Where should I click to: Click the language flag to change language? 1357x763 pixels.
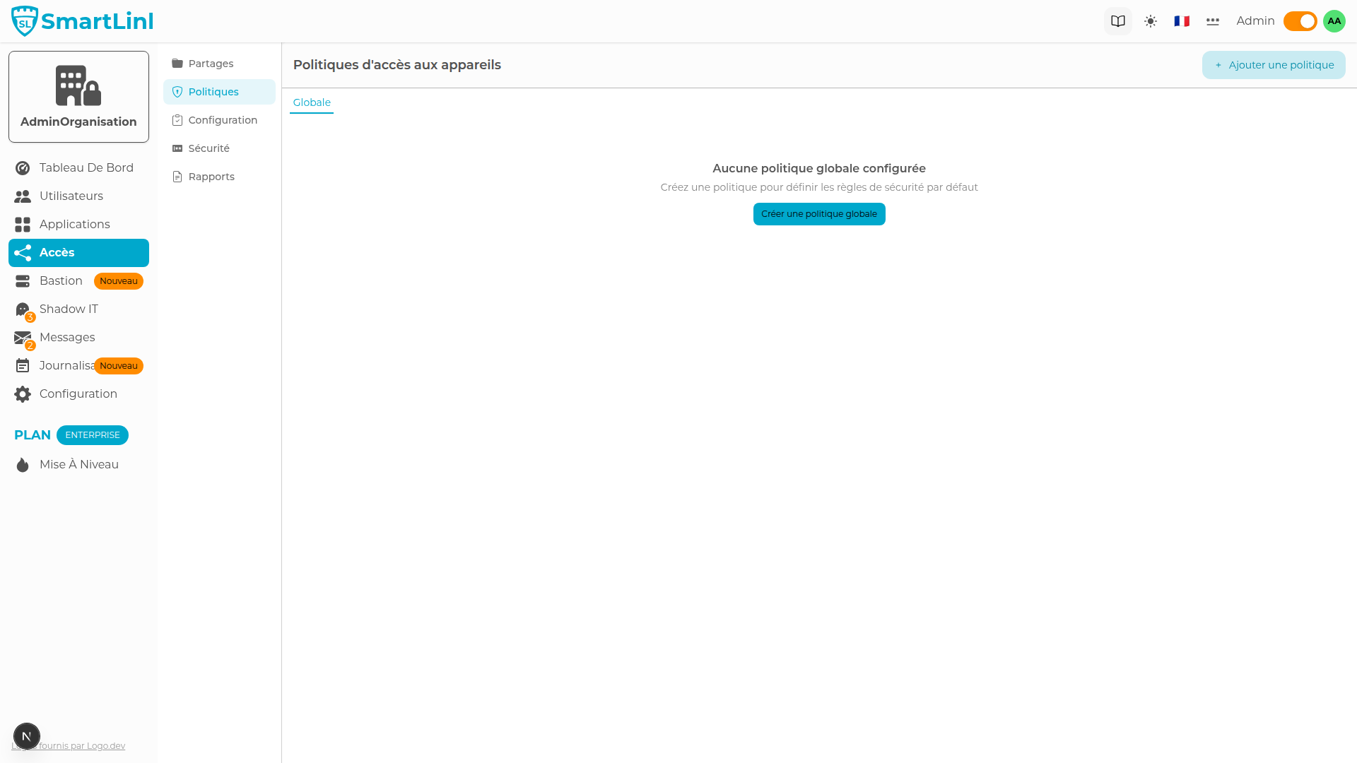(x=1180, y=20)
